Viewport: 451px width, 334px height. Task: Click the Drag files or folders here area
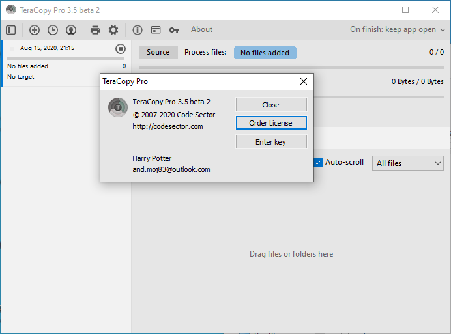[291, 254]
